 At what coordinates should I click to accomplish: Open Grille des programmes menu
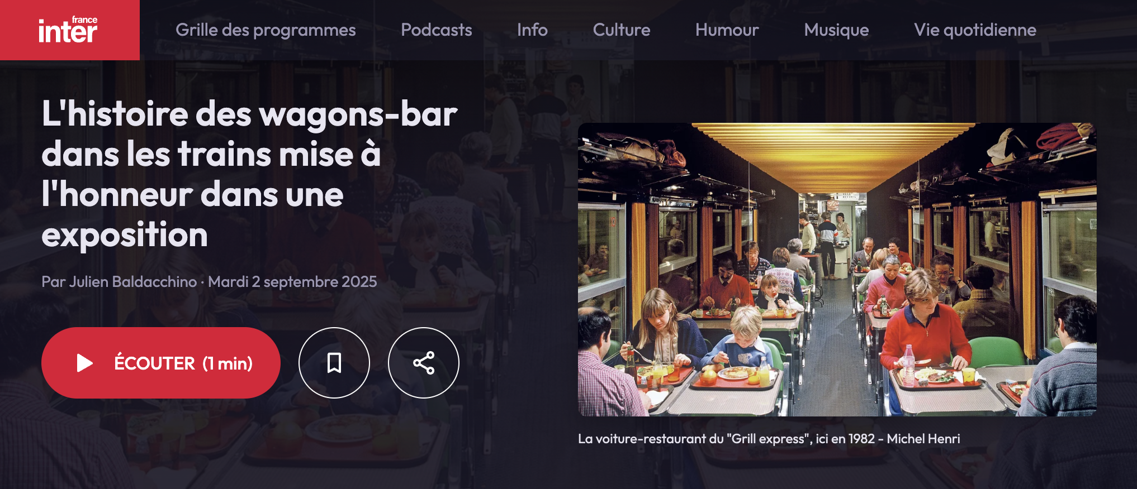[x=266, y=30]
